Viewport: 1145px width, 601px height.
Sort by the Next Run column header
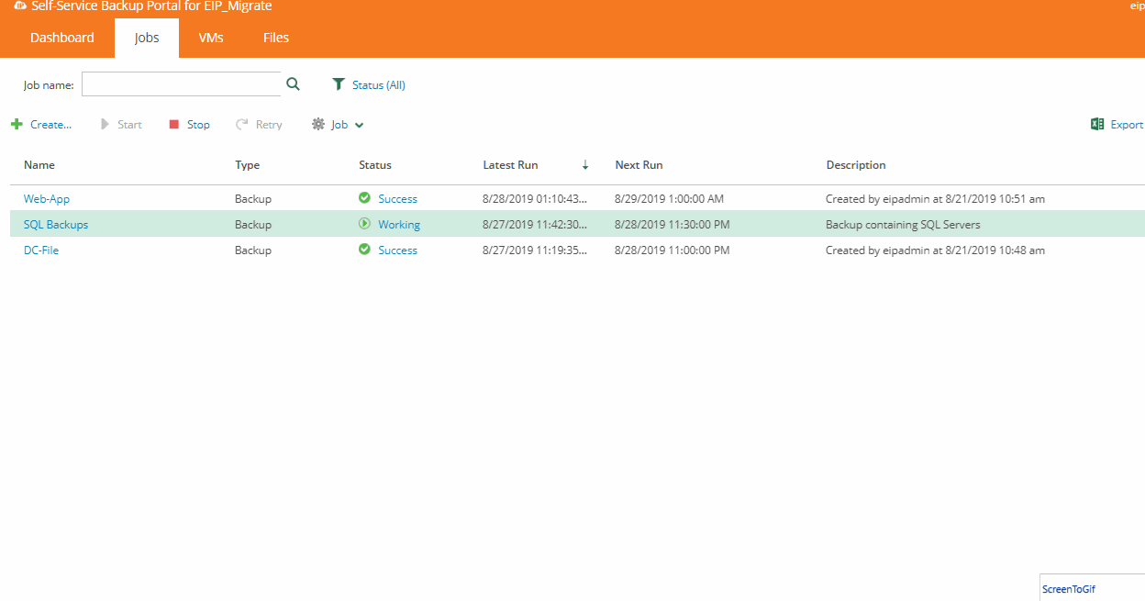click(x=639, y=165)
